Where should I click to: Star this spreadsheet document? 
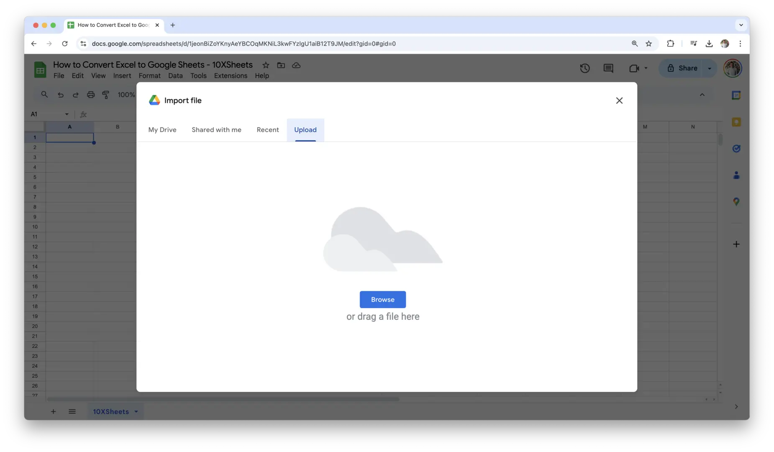point(266,65)
